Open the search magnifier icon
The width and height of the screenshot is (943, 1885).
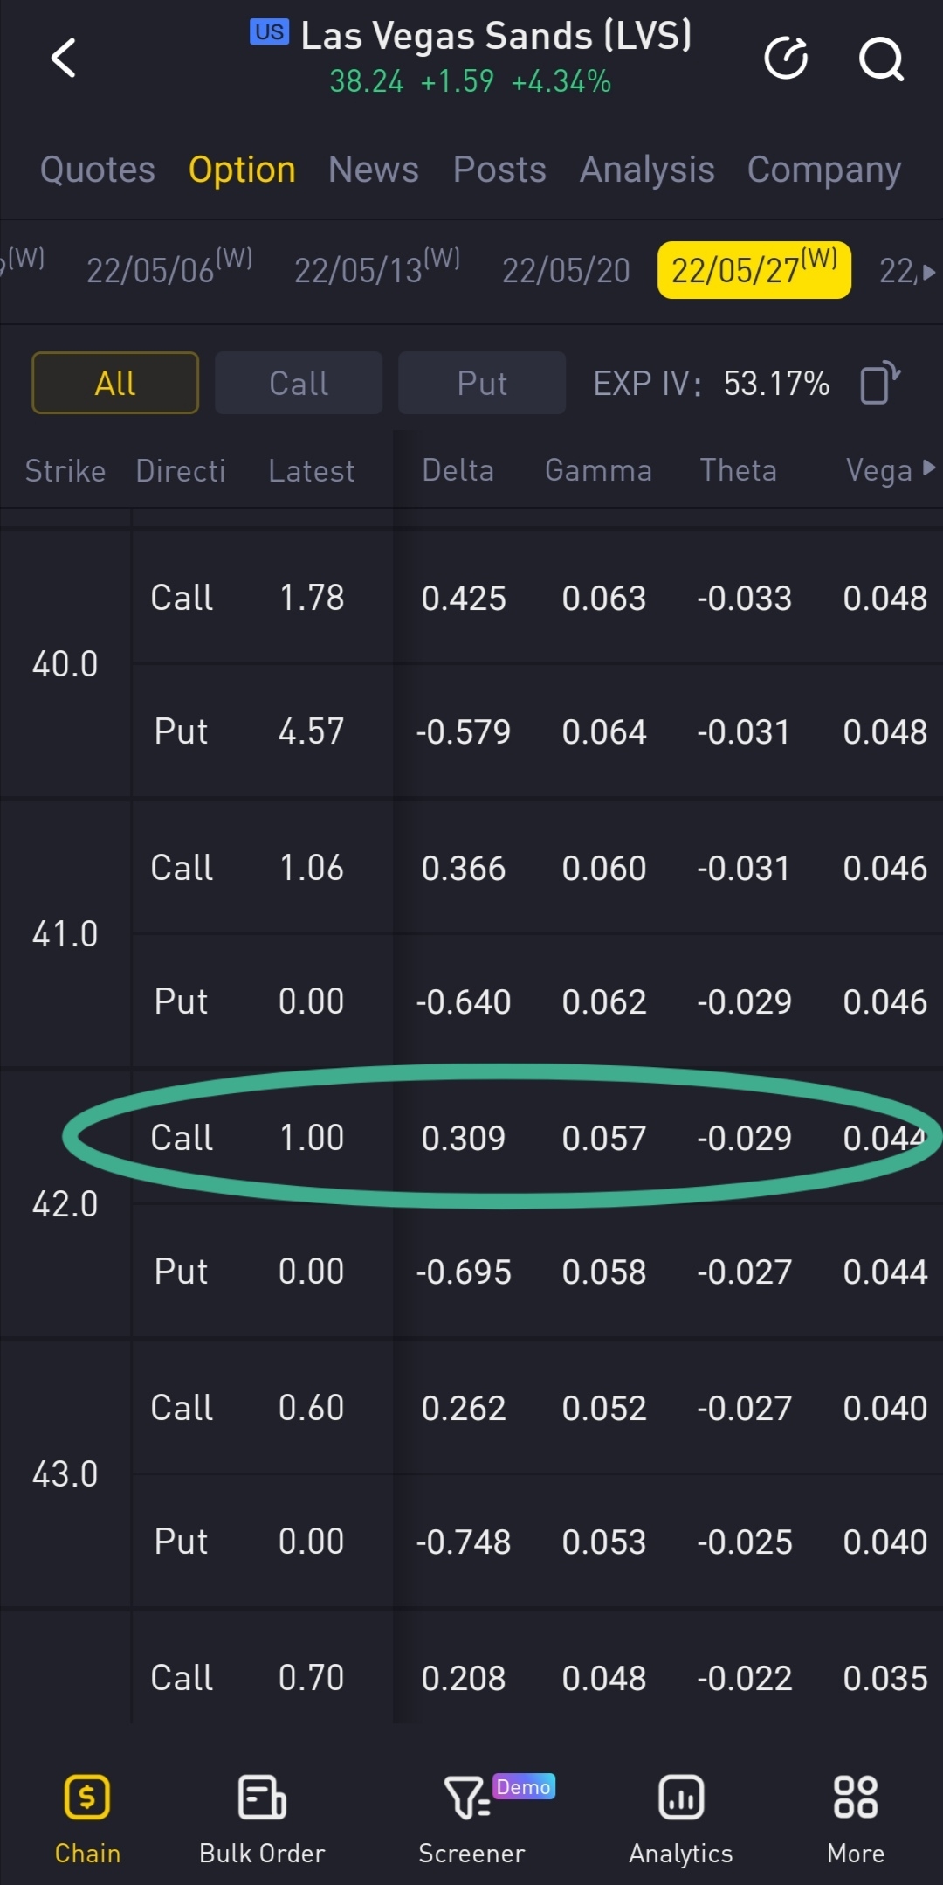pos(880,59)
